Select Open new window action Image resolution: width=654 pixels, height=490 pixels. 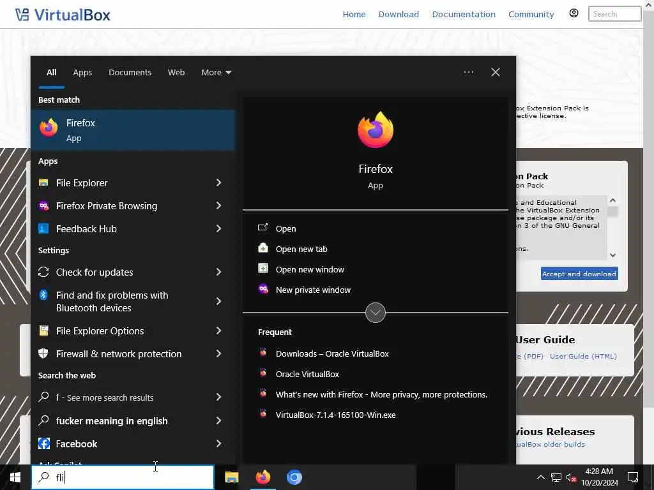pyautogui.click(x=310, y=269)
